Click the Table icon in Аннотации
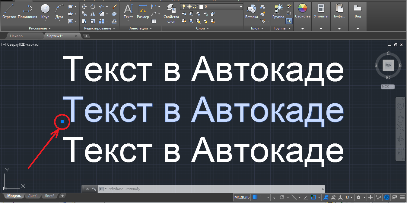The height and width of the screenshot is (203, 407). [x=154, y=21]
